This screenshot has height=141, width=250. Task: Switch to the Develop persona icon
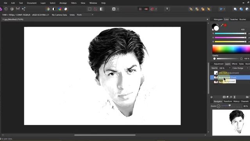12,9
